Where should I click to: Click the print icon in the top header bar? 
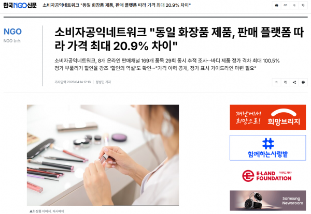[x=276, y=5]
